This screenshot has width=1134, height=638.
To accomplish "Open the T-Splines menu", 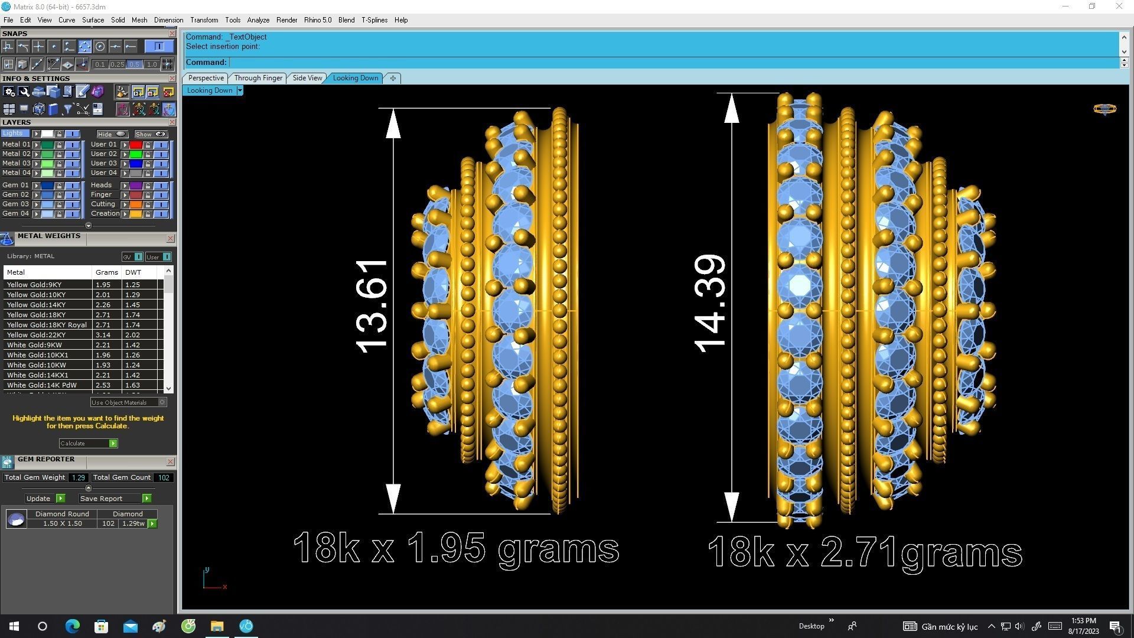I will pos(374,20).
